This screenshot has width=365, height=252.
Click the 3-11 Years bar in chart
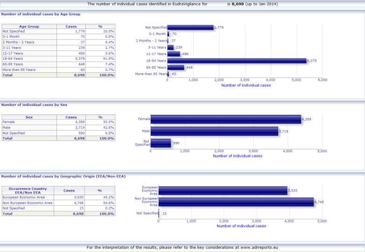[170, 48]
